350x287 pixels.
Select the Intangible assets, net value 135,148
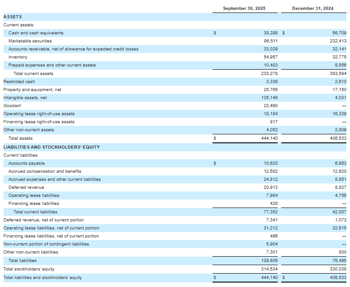coord(269,98)
